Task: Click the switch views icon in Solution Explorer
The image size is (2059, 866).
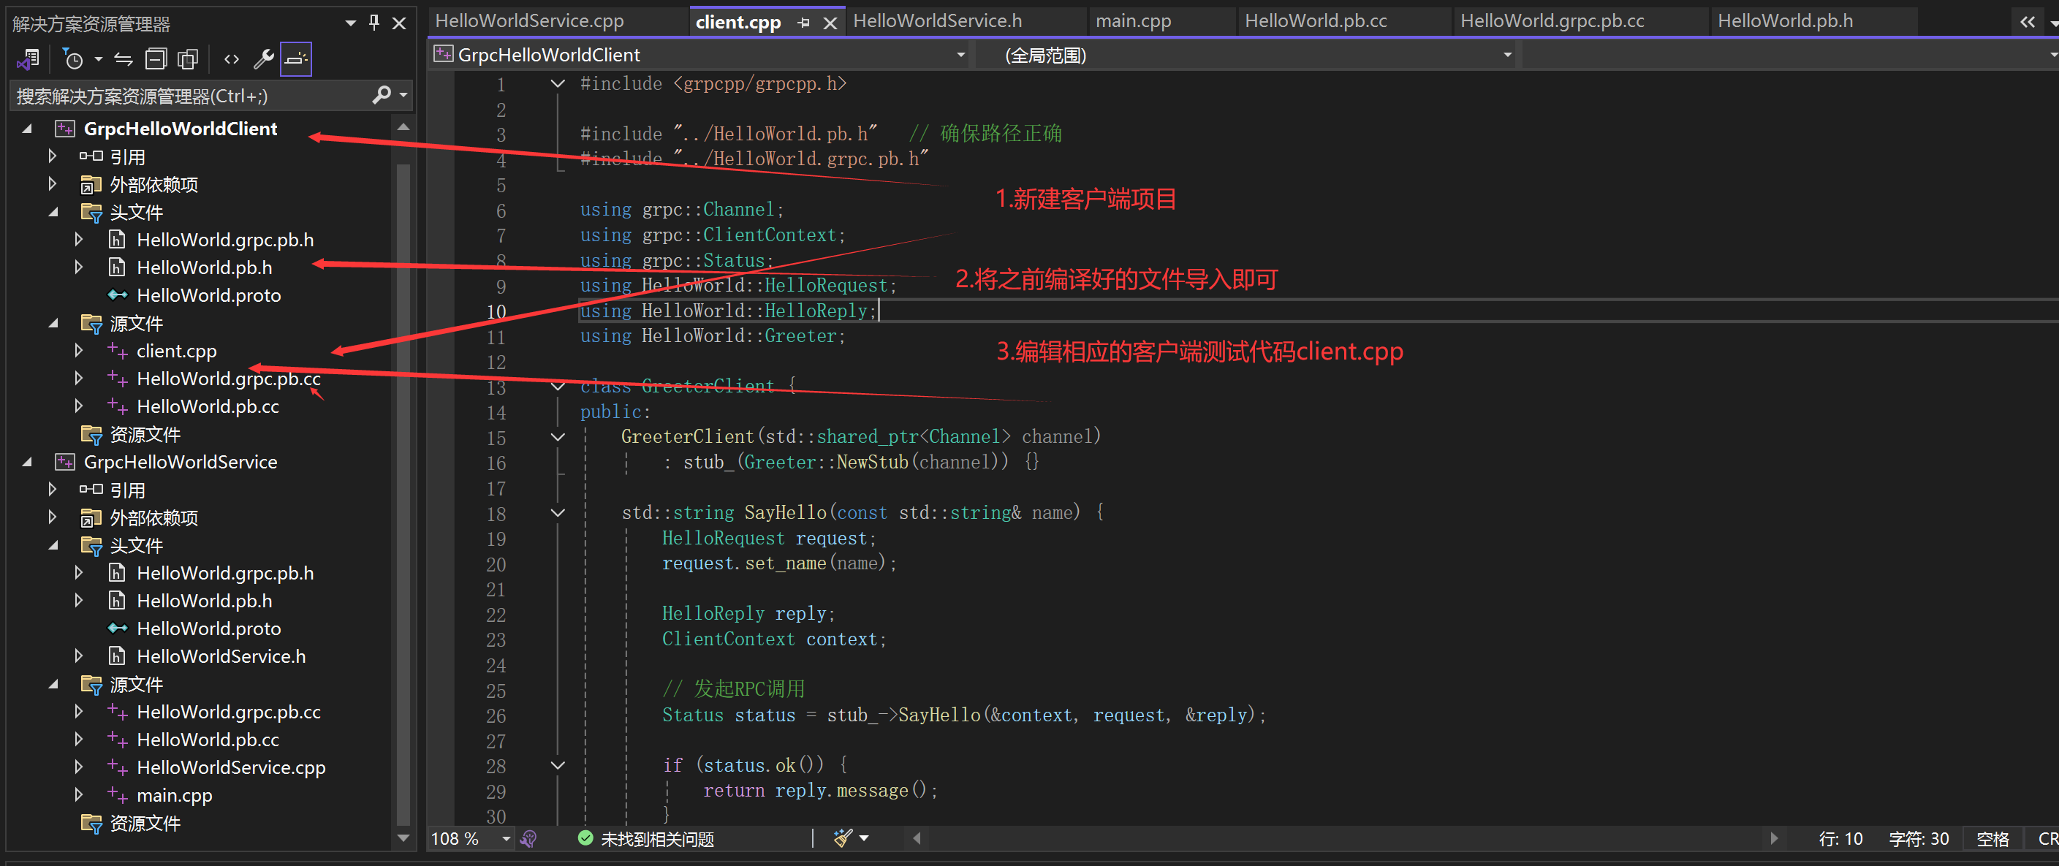Action: tap(29, 58)
